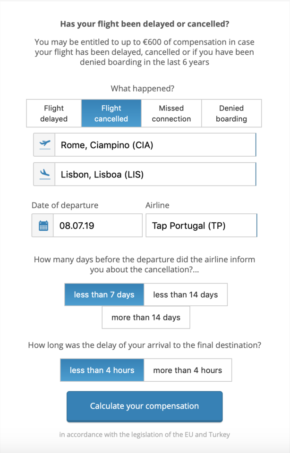290x453 pixels.
Task: Edit the arrival airport Lisbon, Lisboa field
Action: [x=155, y=174]
